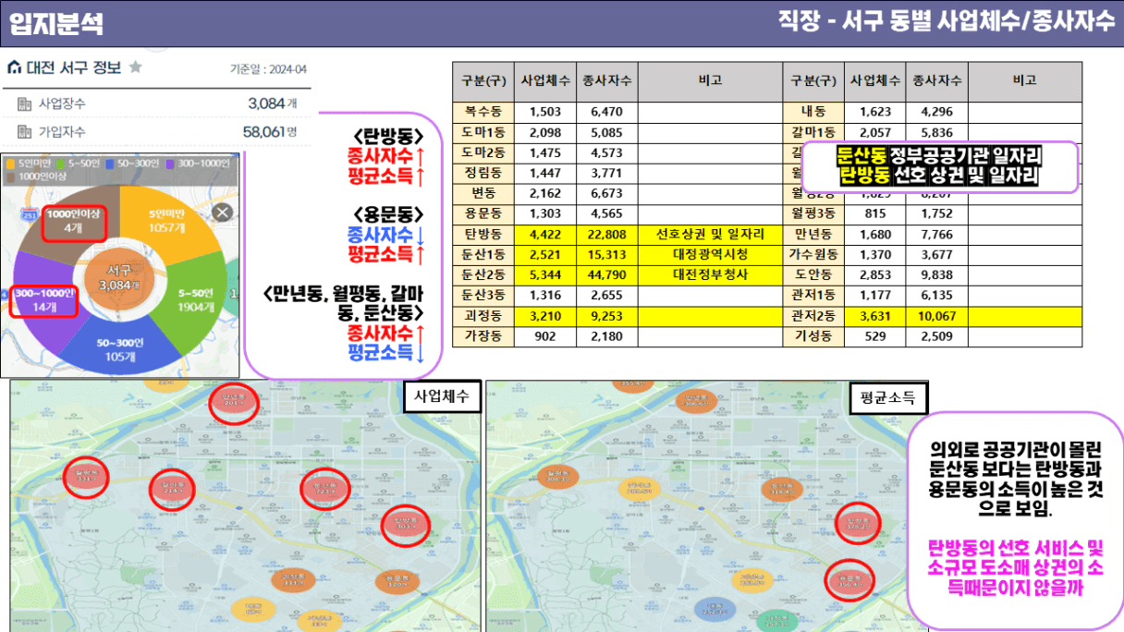Click the 갈마1동 table cell
Image resolution: width=1124 pixels, height=632 pixels.
pyautogui.click(x=813, y=132)
